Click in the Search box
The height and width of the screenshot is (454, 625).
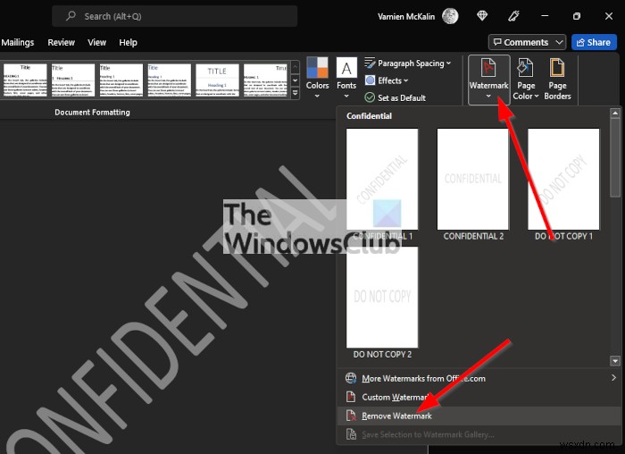pyautogui.click(x=175, y=16)
